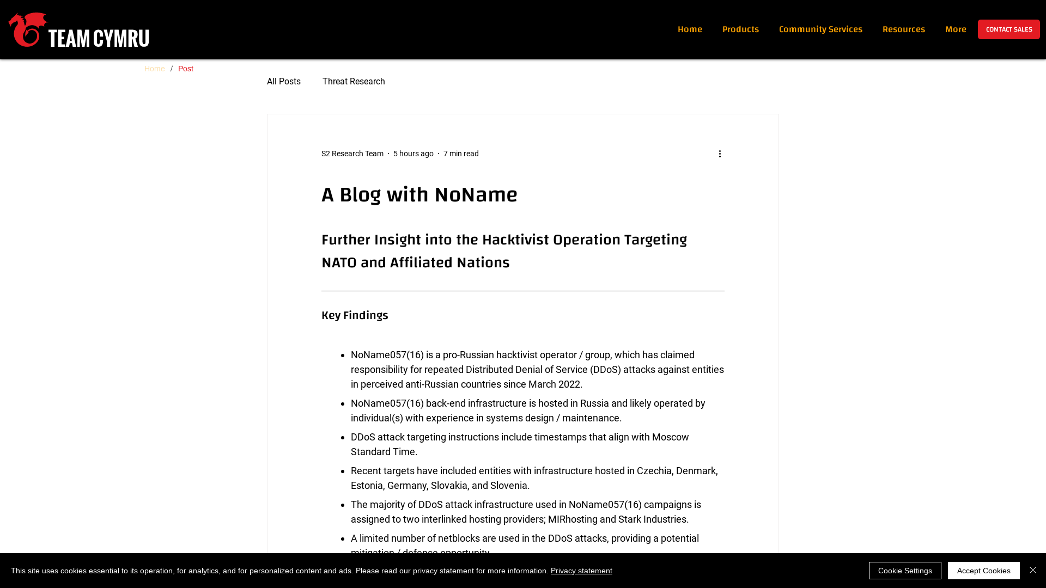Click the '5 hours ago' timestamp
This screenshot has width=1046, height=588.
(413, 154)
